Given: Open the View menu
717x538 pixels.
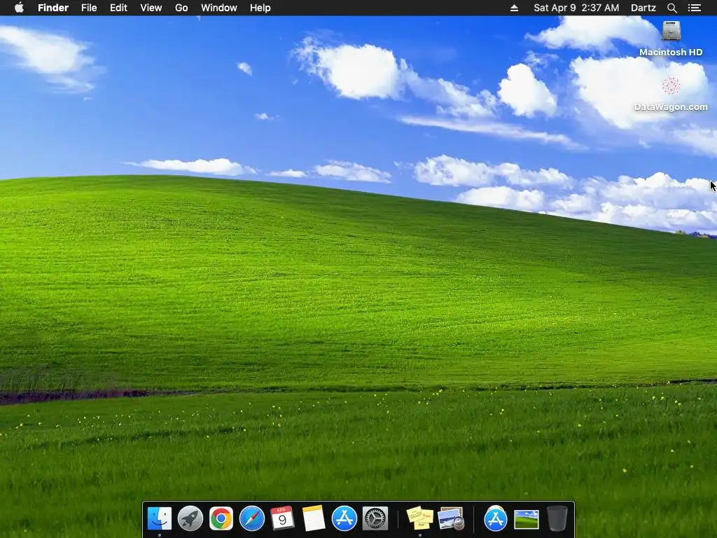Looking at the screenshot, I should point(151,8).
